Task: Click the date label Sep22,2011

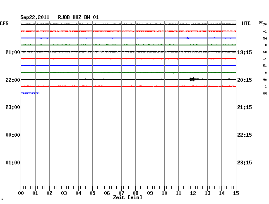Action: coord(35,17)
